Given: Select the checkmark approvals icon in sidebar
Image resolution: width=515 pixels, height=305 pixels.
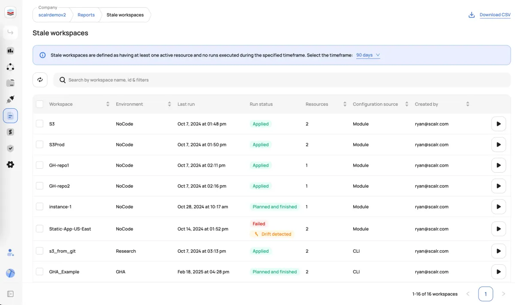Looking at the screenshot, I should (10, 148).
